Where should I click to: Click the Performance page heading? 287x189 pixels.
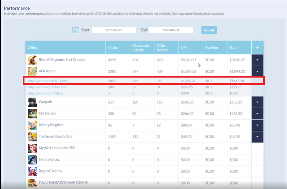[17, 8]
